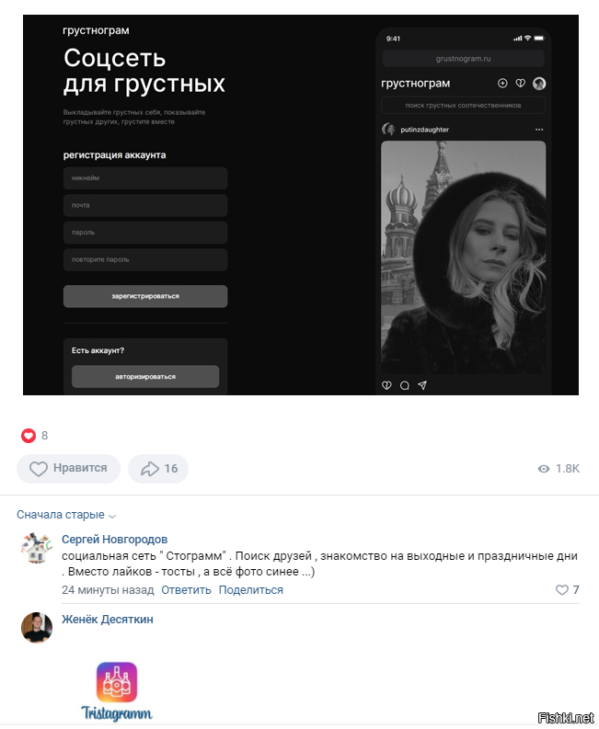Click the share arrow with 16
Viewport: 599px width, 729px height.
(158, 469)
